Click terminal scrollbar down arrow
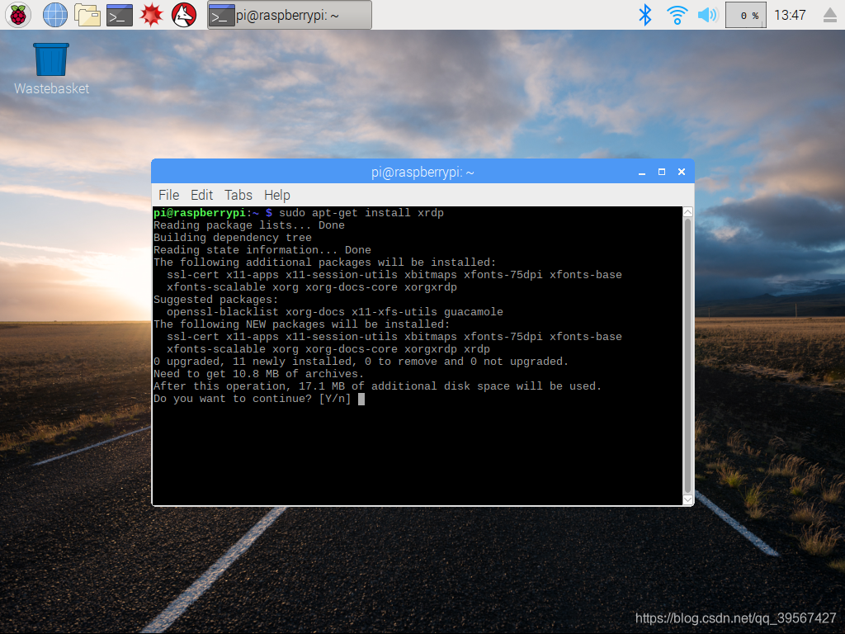Screen dimensions: 845x634 pos(688,499)
